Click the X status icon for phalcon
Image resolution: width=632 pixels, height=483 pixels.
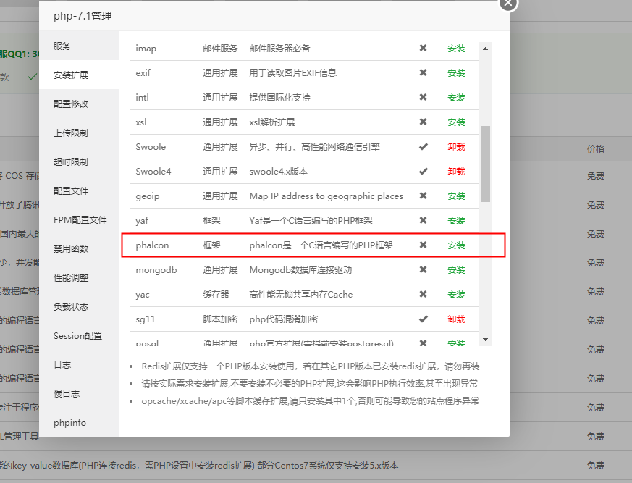[423, 245]
